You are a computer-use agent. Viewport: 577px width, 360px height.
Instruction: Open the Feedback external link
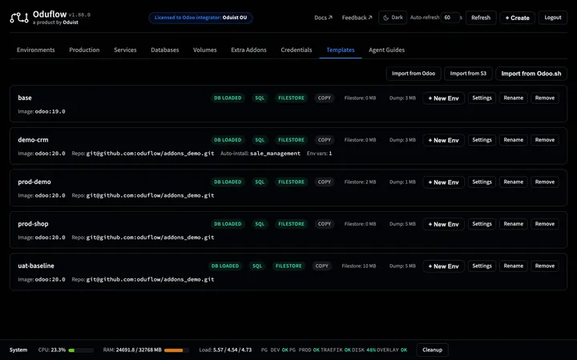coord(357,18)
